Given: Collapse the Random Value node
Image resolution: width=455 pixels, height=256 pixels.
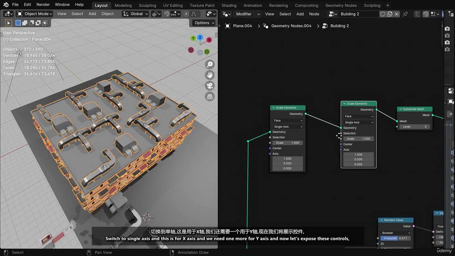Looking at the screenshot, I should click(381, 220).
